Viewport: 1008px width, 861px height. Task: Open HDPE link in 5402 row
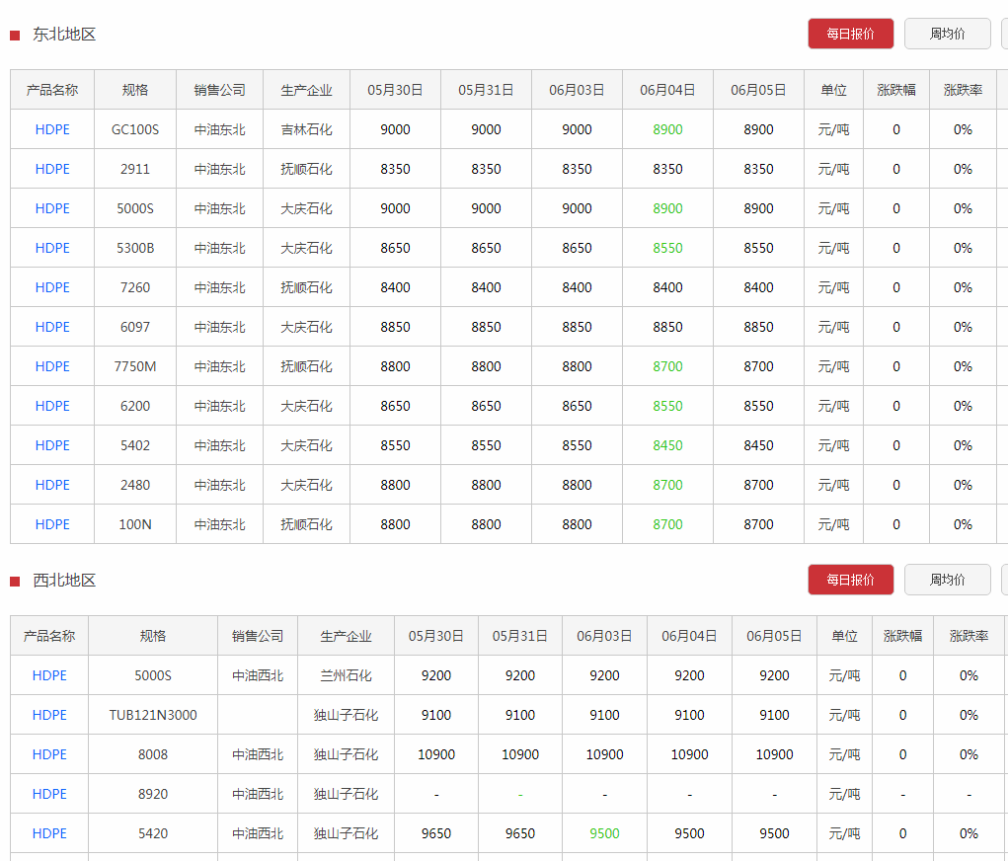[x=52, y=445]
